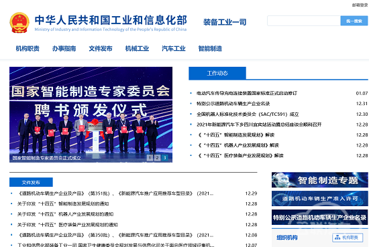369x247 pixels.
Task: Select the 工作动态 tab
Action: (x=217, y=73)
